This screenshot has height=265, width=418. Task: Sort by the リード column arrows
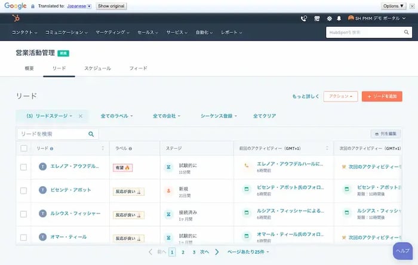[x=103, y=148]
